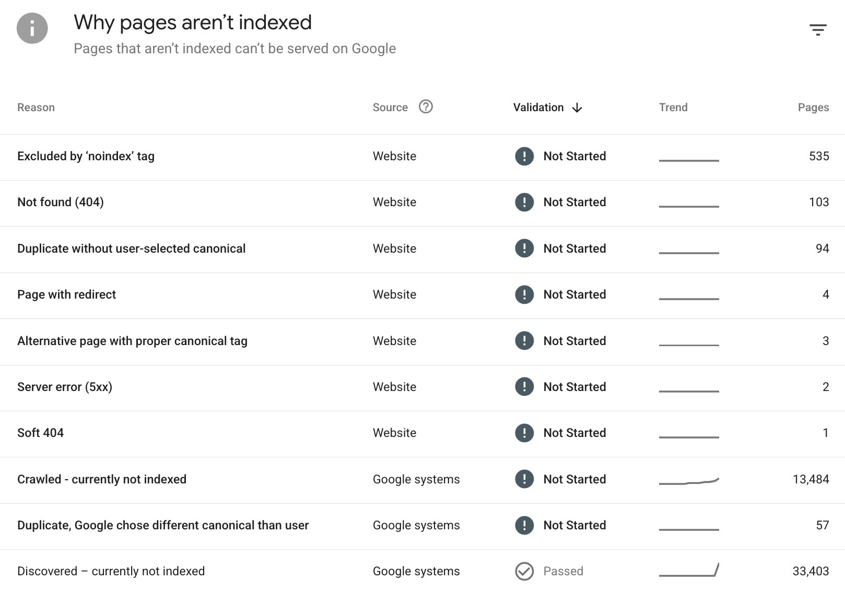Image resolution: width=845 pixels, height=592 pixels.
Task: Click the 13,484 pages count
Action: [811, 479]
